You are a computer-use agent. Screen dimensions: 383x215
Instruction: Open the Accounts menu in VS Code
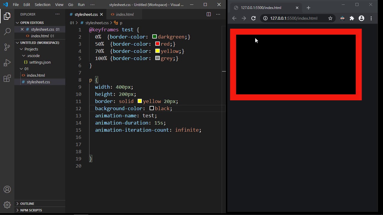[x=7, y=189]
